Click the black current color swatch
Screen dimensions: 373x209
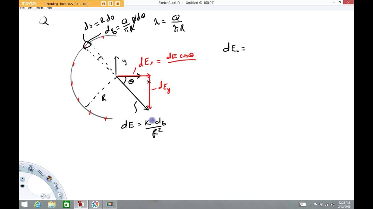(x=22, y=186)
